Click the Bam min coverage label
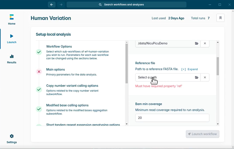Screen dimensions: 234x149 coord(149,104)
